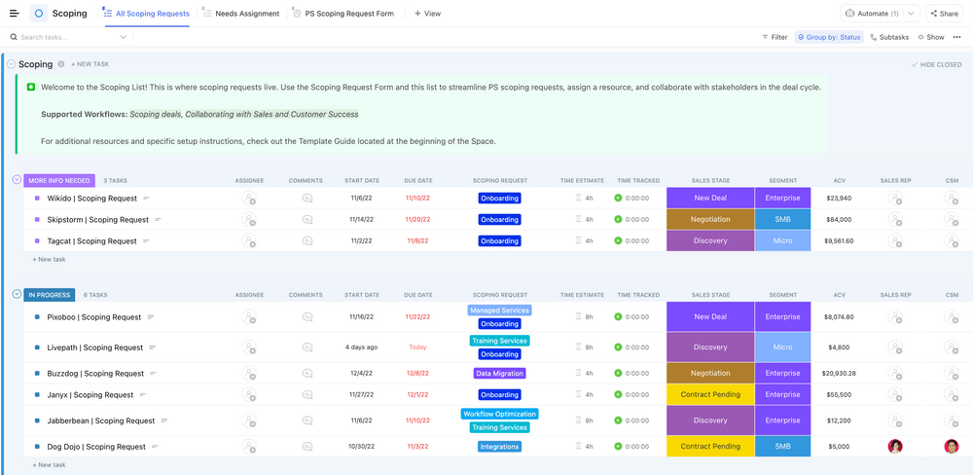Open the hamburger sidebar menu

click(14, 14)
